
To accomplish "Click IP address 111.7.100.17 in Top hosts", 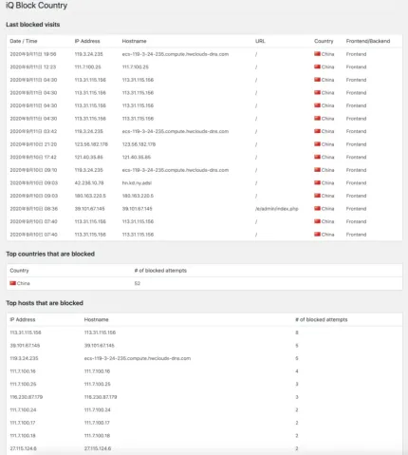I will click(x=23, y=423).
